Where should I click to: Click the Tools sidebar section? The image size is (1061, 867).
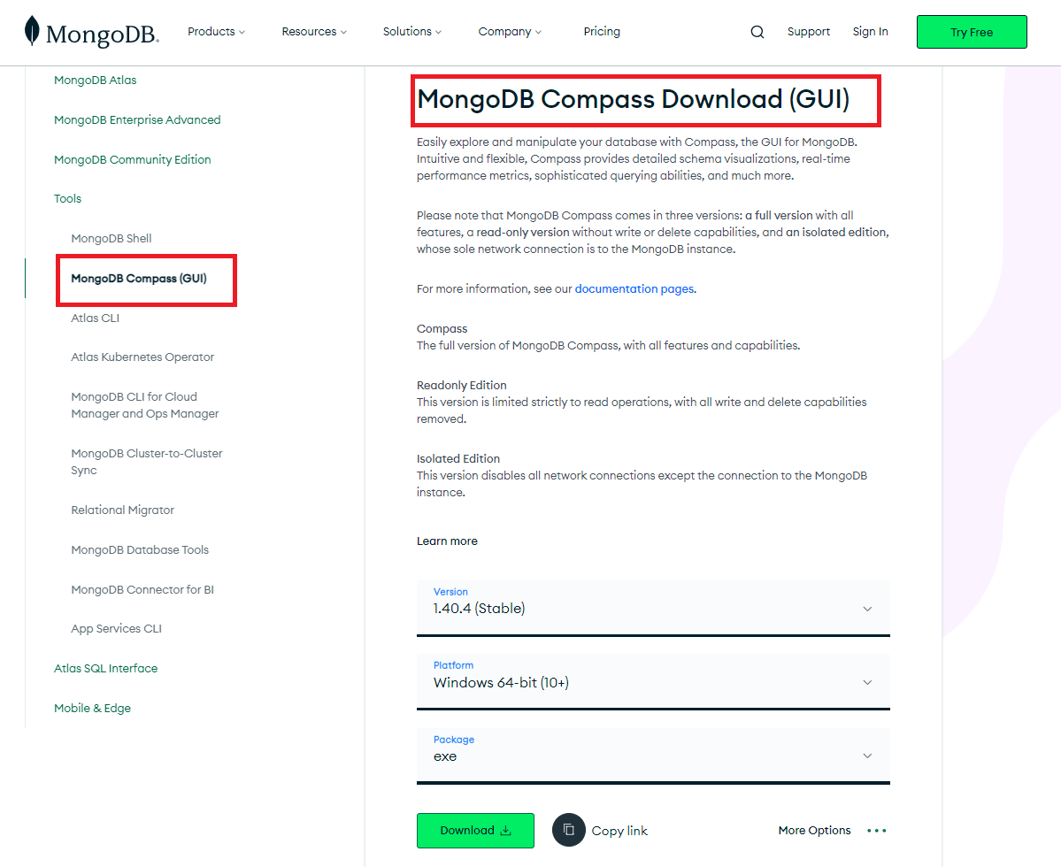(x=67, y=199)
